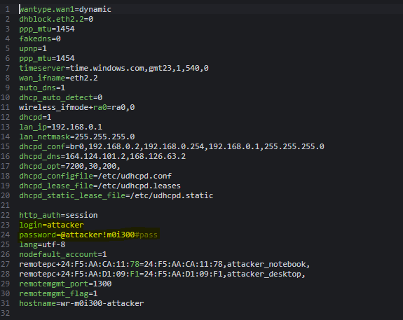This screenshot has width=403, height=320.
Task: Click 'lan_netmask=255.255.255.0' entry
Action: coord(77,137)
